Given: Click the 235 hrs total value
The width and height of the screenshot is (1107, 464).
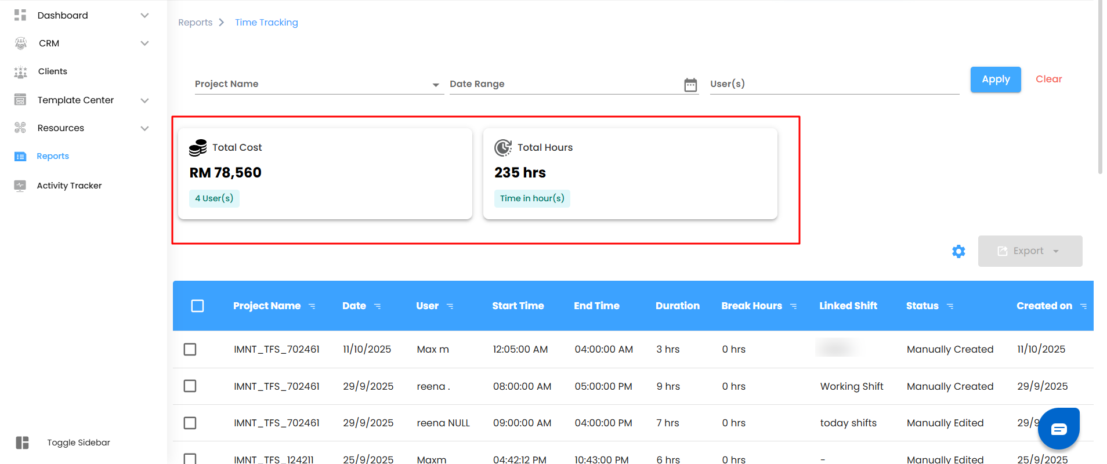Looking at the screenshot, I should coord(520,172).
